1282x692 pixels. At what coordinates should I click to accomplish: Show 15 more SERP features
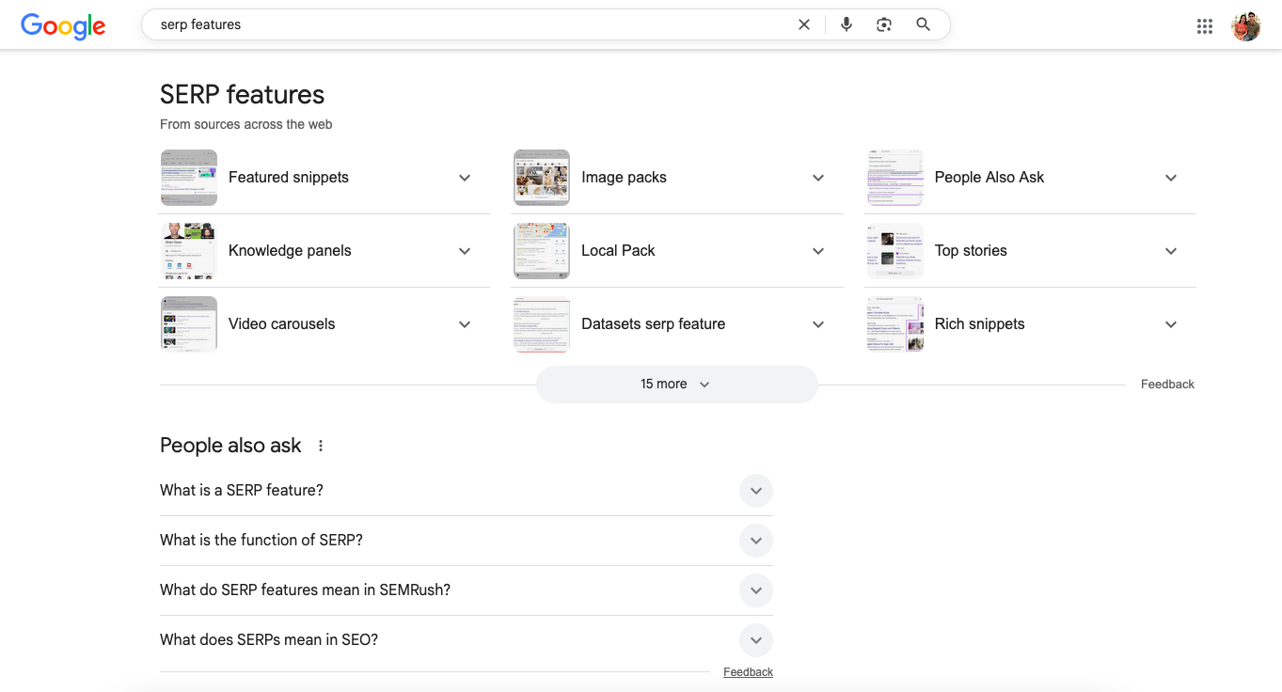click(676, 384)
